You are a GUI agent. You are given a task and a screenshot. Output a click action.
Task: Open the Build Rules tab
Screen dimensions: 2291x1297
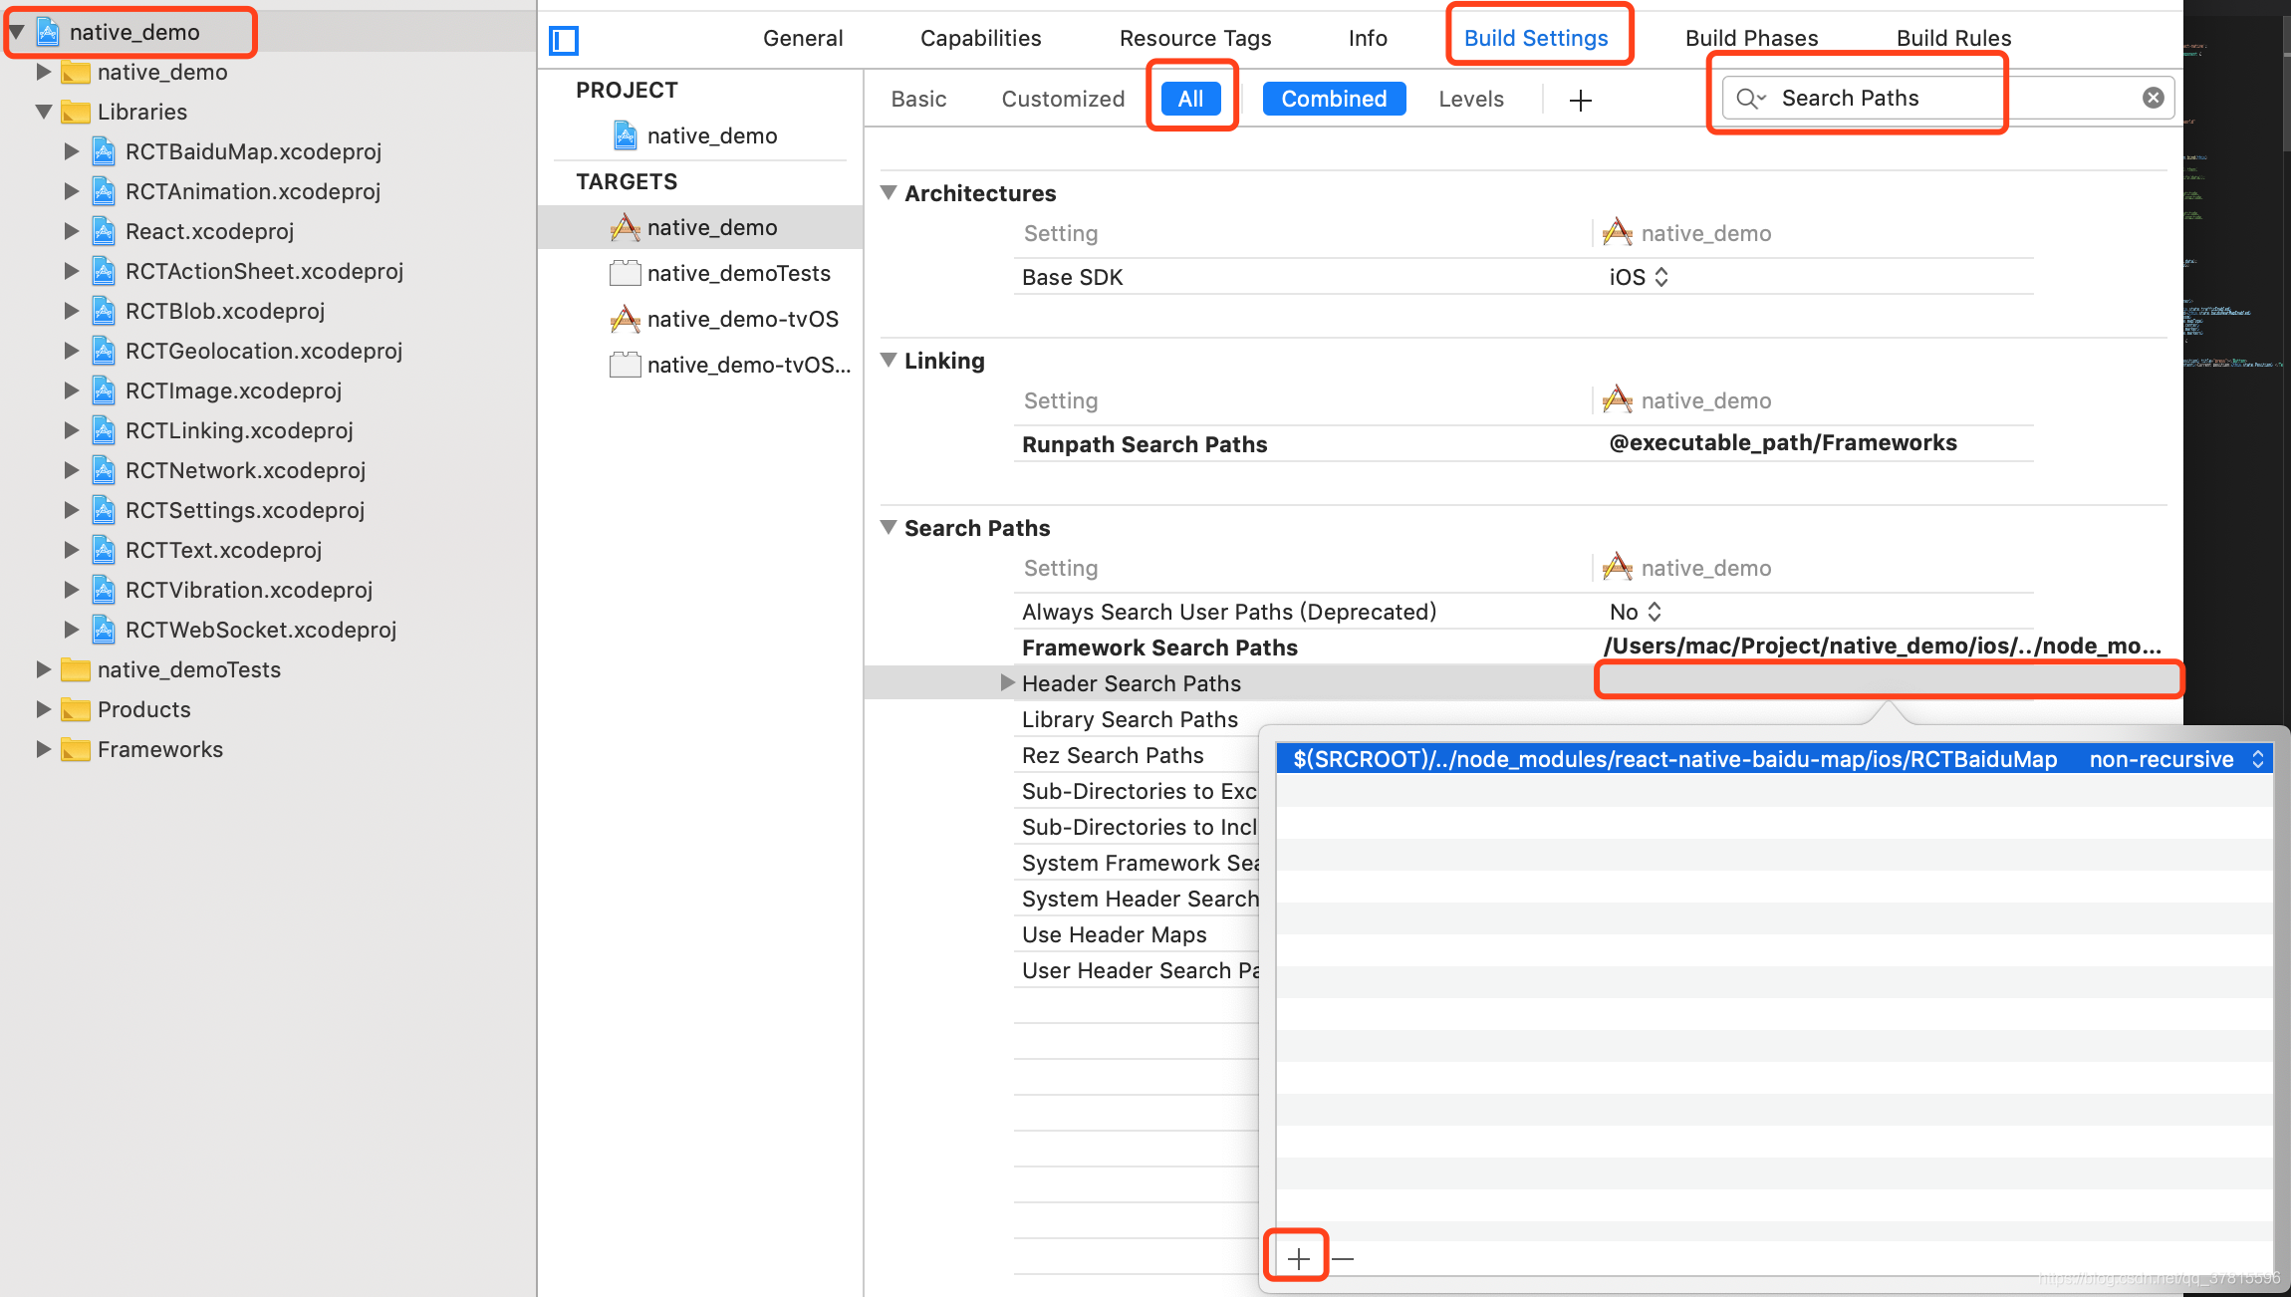[x=1953, y=38]
